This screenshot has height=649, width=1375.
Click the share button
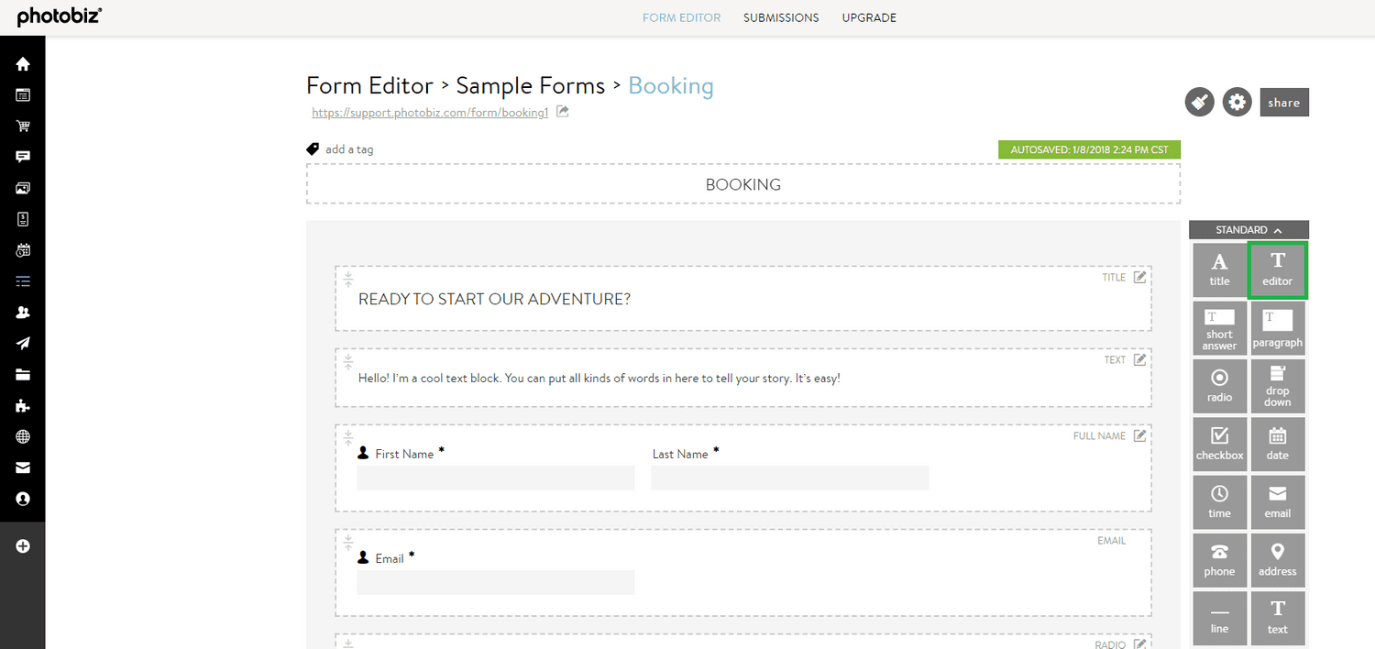tap(1283, 102)
